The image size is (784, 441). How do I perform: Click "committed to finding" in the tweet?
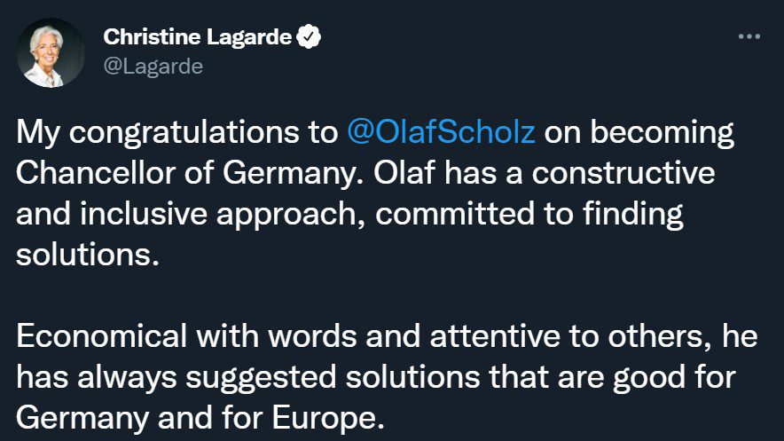pos(529,215)
